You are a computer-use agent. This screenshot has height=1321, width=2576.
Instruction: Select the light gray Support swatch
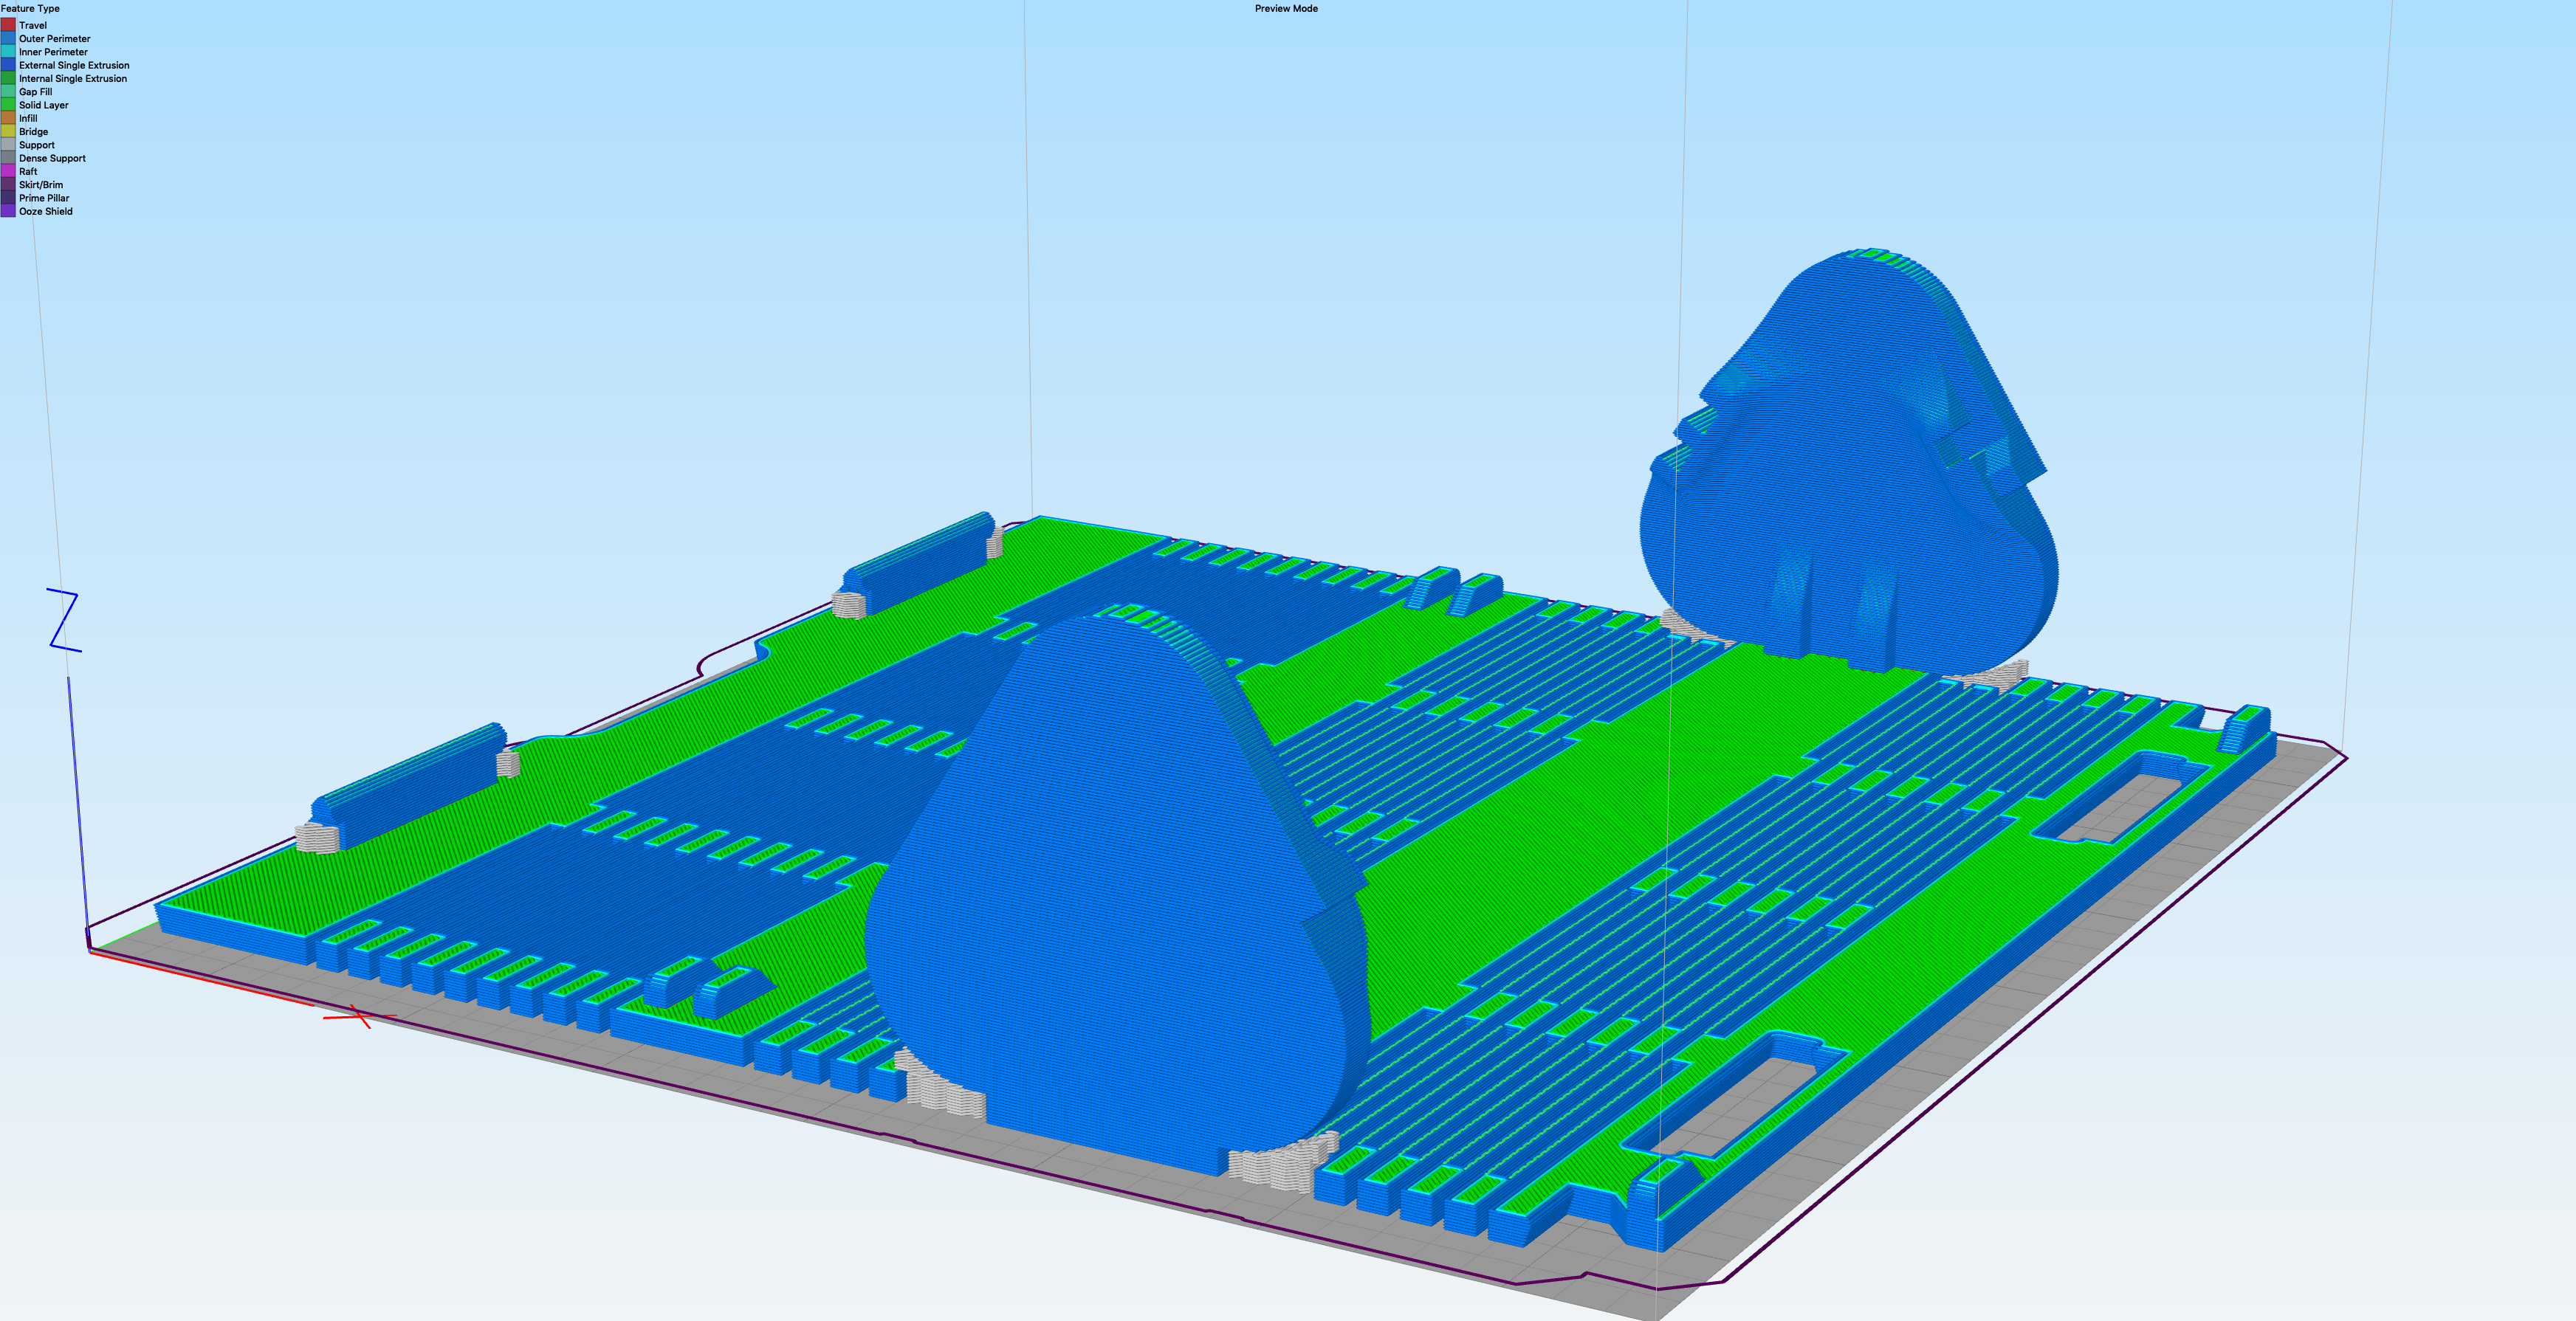[8, 145]
